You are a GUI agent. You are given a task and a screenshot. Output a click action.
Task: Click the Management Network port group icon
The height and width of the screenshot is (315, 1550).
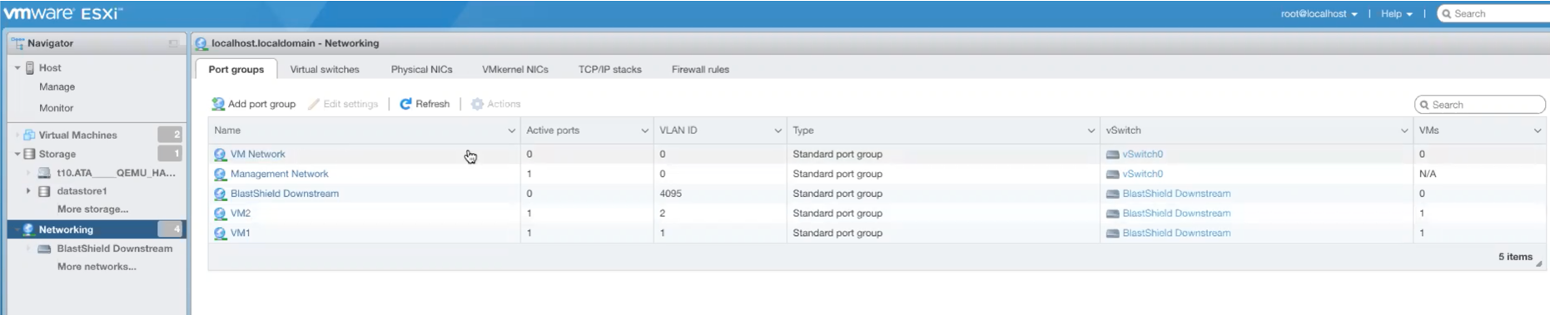click(220, 175)
